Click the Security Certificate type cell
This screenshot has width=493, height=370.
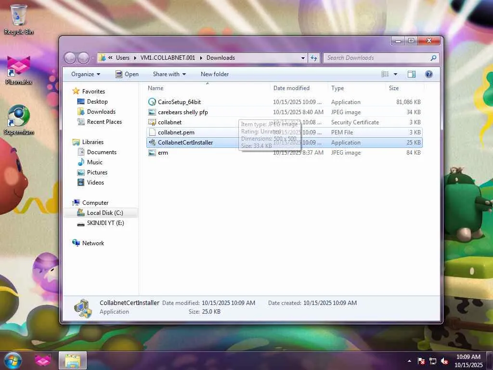click(x=355, y=122)
